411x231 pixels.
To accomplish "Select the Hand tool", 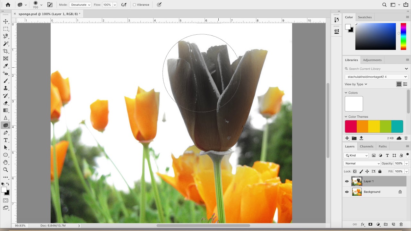I will coord(5,162).
